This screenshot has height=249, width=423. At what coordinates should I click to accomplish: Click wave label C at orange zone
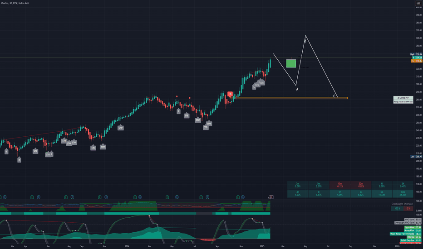tap(334, 96)
